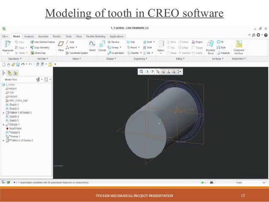The width and height of the screenshot is (269, 202).
Task: Click the Regenerate icon
Action: [8, 44]
